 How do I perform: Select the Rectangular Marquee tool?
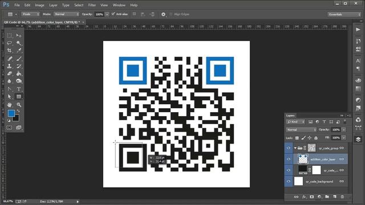(x=9, y=35)
